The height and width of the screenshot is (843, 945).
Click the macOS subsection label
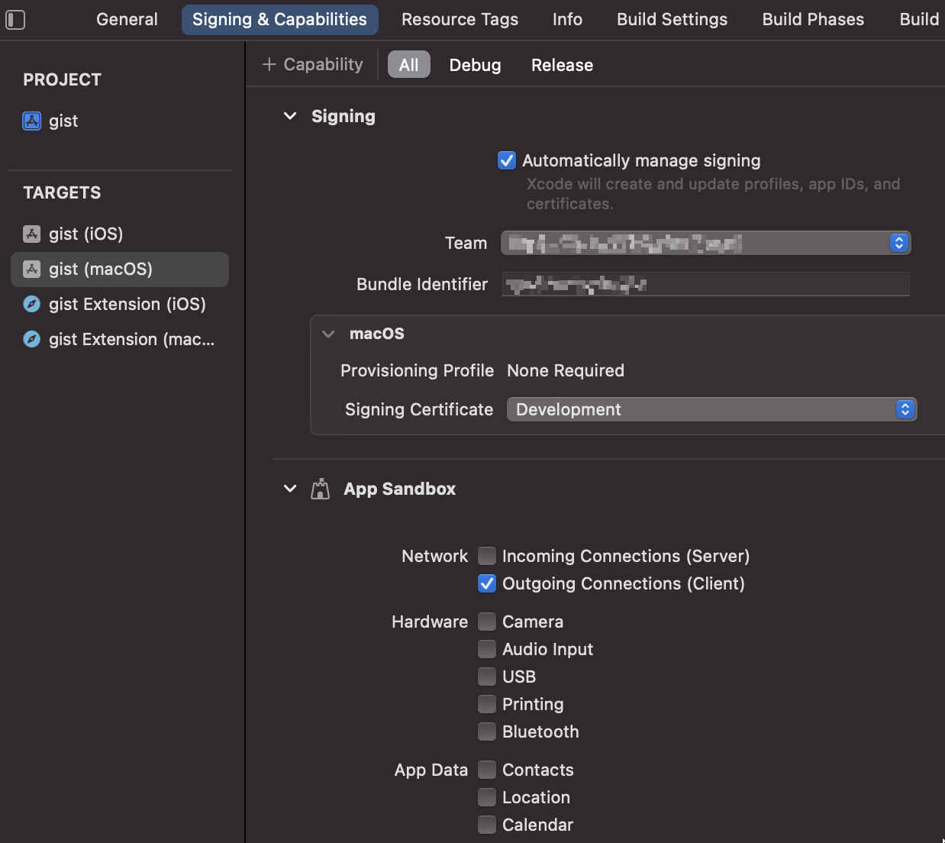(x=377, y=334)
